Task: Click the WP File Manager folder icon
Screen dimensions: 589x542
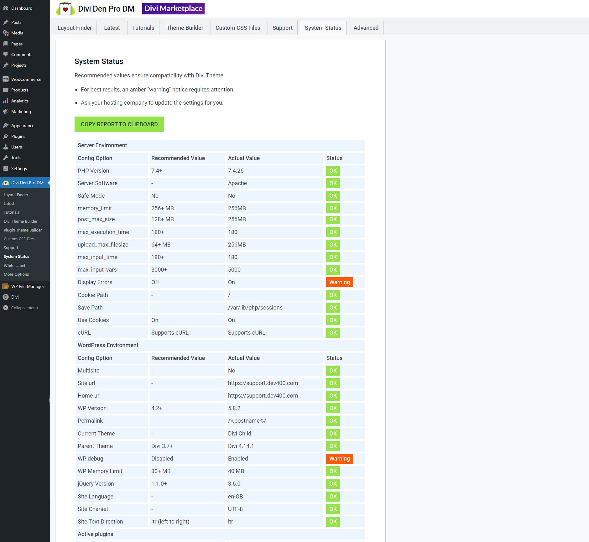Action: (x=6, y=286)
